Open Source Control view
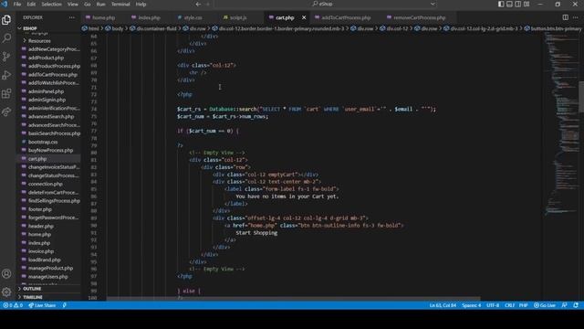 click(x=6, y=57)
